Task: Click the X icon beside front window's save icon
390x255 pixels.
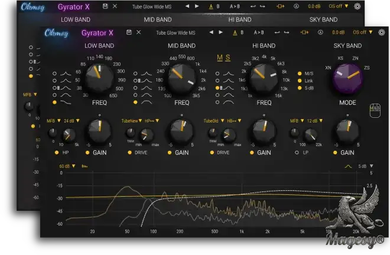Action: click(138, 32)
